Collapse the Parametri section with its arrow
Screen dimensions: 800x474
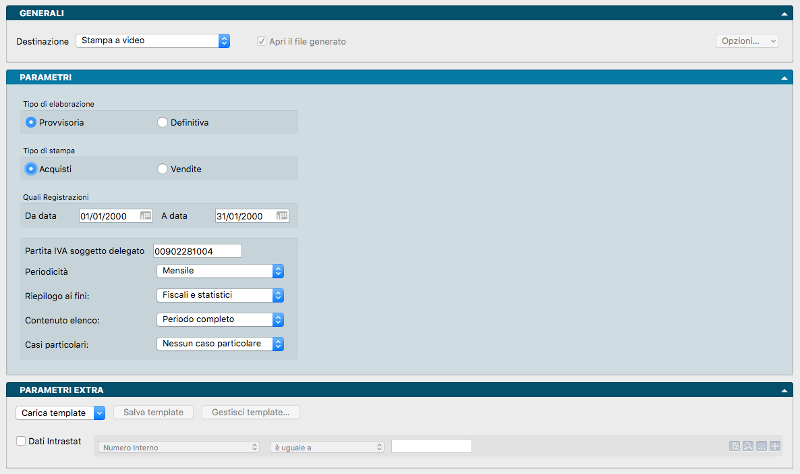(784, 78)
